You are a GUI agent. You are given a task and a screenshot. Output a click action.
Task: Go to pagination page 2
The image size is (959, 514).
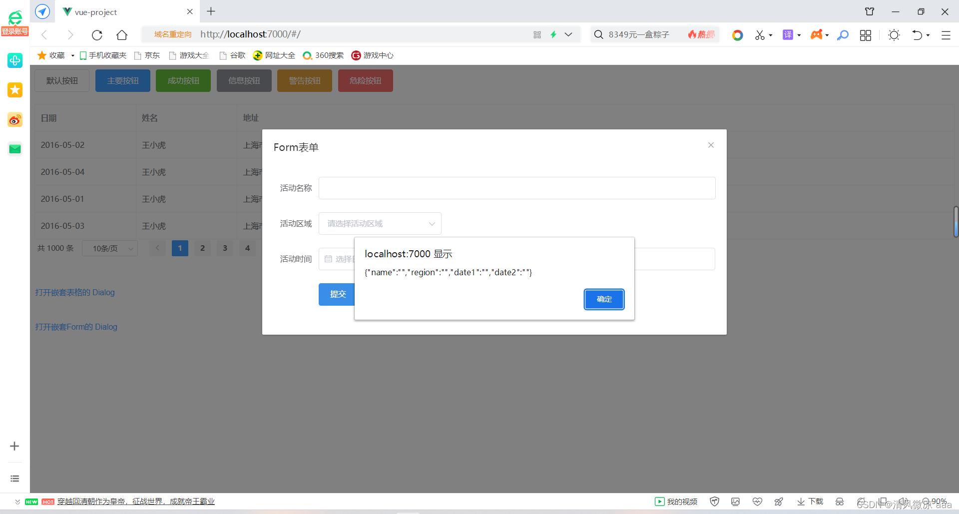point(202,248)
